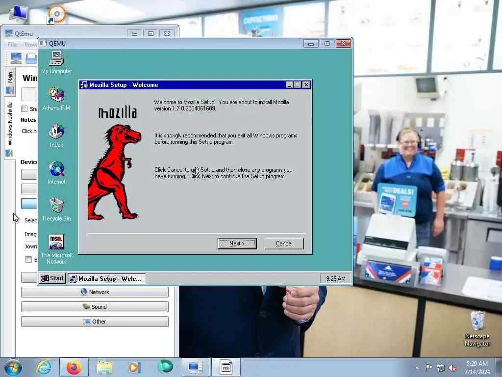Click the green round taskbar application icon

[x=165, y=367]
